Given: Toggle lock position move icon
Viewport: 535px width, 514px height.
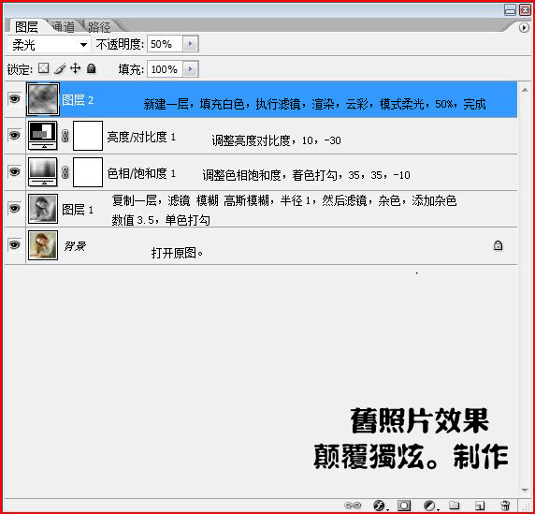Looking at the screenshot, I should (76, 68).
